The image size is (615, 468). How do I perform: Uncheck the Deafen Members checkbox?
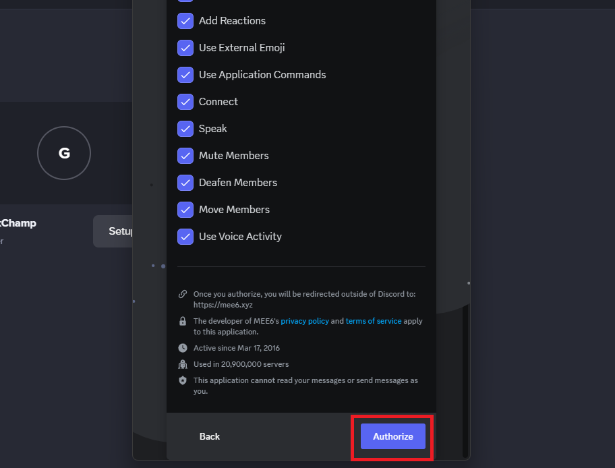point(185,183)
